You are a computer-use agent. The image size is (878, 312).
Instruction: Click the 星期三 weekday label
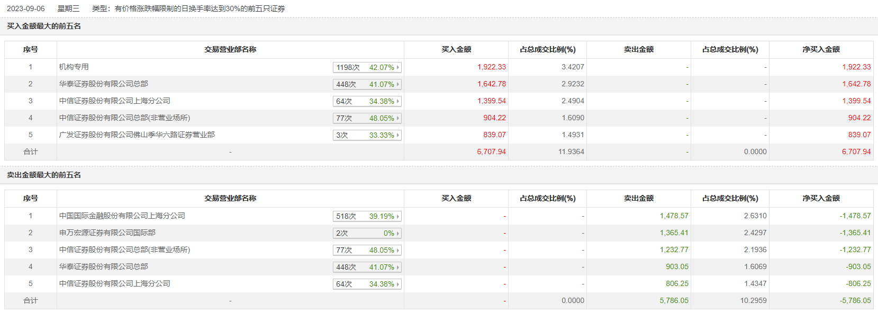point(69,8)
